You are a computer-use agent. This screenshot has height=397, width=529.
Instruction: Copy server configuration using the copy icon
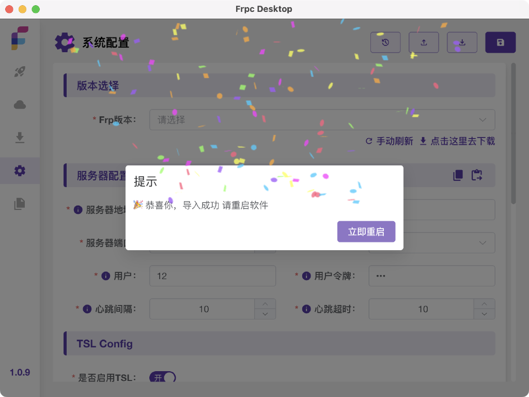[x=457, y=175]
